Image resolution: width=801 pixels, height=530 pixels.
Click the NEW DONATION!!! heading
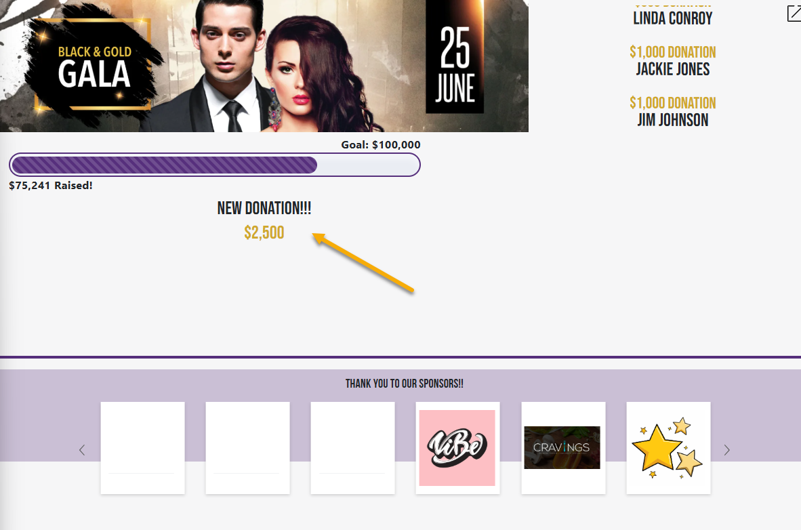264,208
